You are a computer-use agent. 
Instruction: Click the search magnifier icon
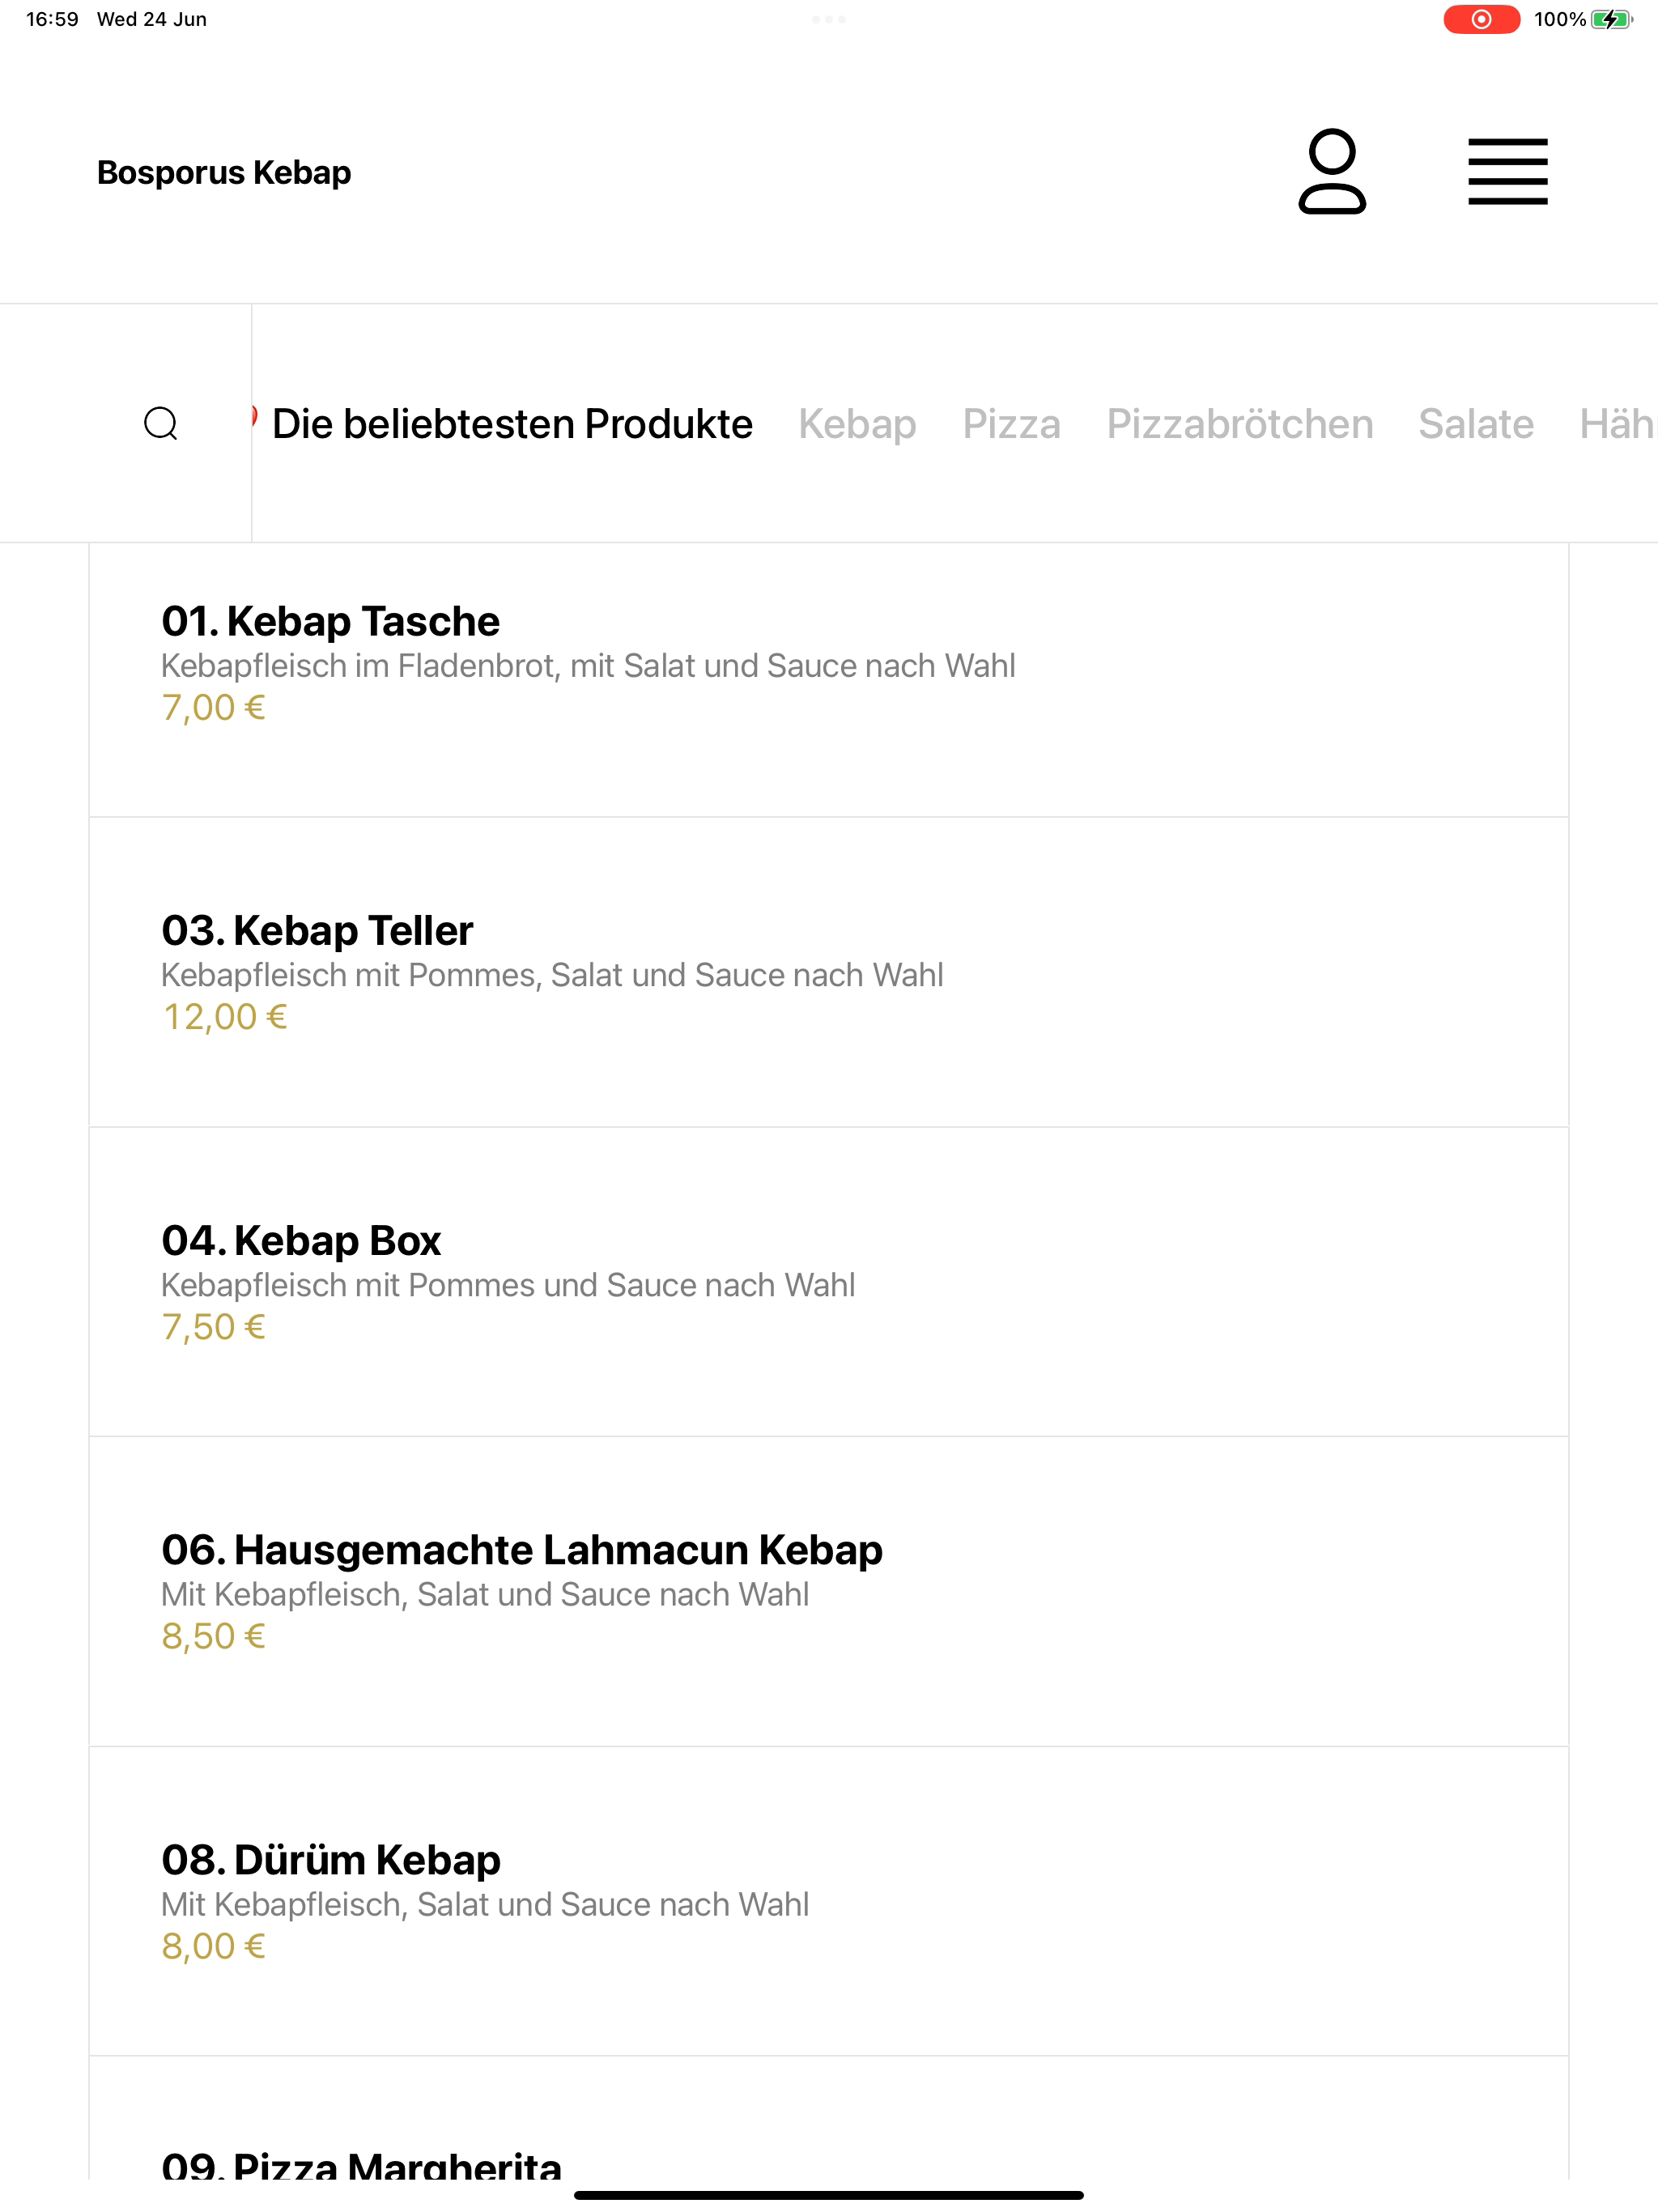point(161,423)
